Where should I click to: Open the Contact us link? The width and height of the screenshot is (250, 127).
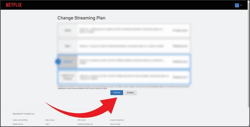pyautogui.click(x=30, y=114)
